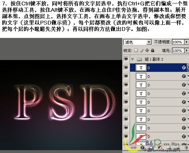Open fx icon on third D layer
Image resolution: width=189 pixels, height=153 pixels.
[x=184, y=85]
